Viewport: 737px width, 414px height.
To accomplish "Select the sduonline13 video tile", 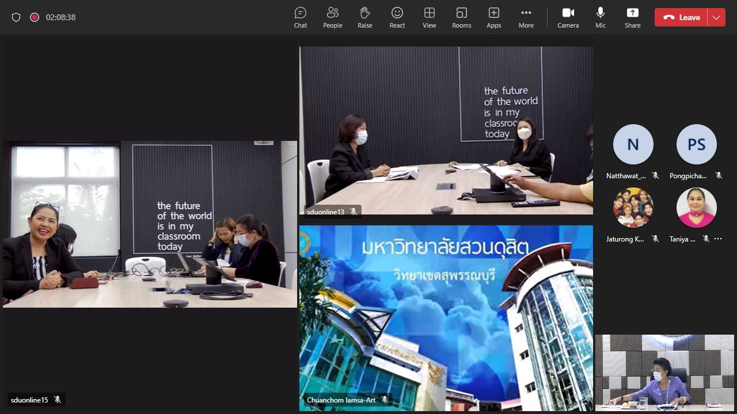I will pyautogui.click(x=446, y=131).
